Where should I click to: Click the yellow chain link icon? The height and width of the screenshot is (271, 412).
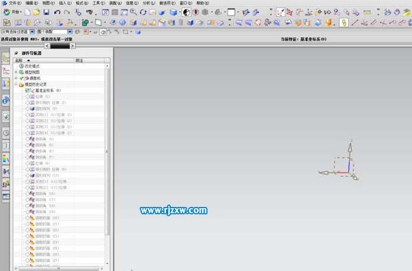point(344,23)
